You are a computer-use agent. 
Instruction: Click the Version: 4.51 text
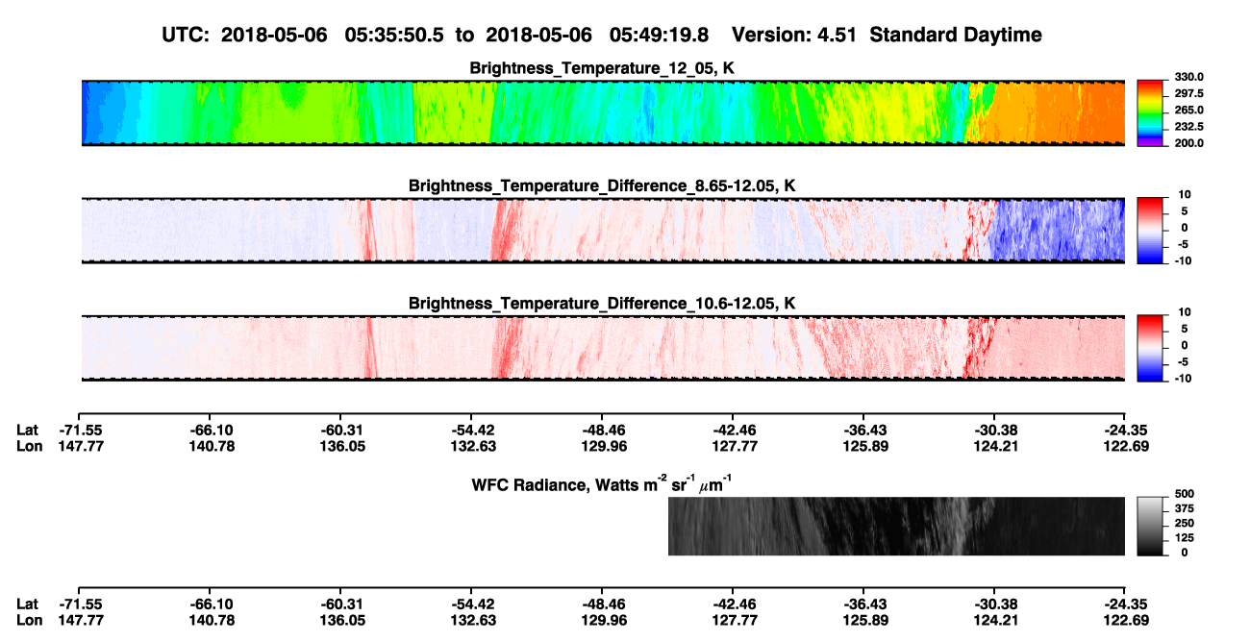click(x=796, y=35)
